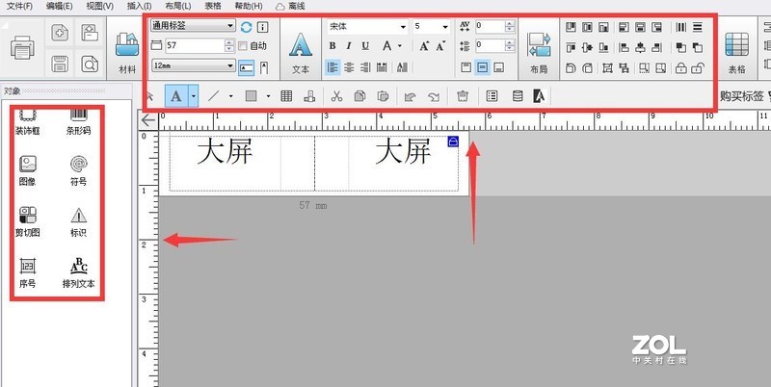Create a new label document
This screenshot has width=771, height=387.
click(60, 33)
